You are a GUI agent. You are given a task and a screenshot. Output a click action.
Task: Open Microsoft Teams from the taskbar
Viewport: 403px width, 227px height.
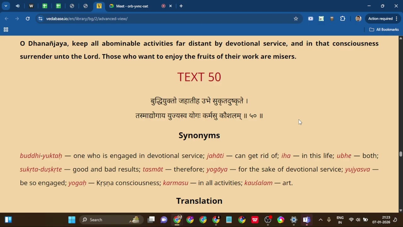306,220
